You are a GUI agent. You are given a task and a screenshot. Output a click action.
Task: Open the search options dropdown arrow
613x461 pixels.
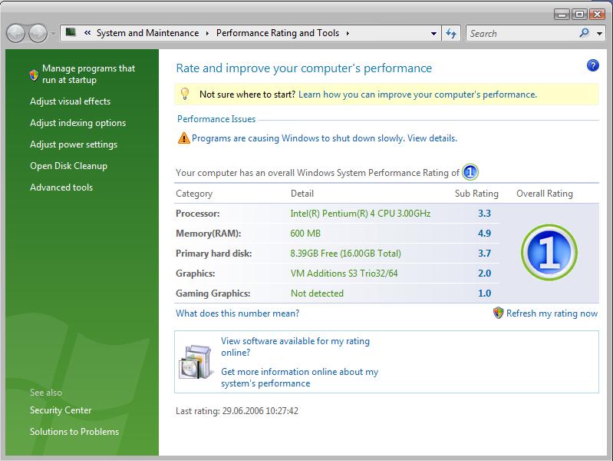[x=600, y=34]
